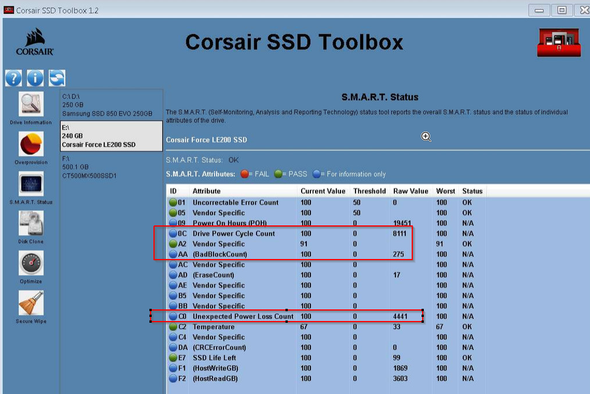Viewport: 590px width, 394px height.
Task: Minimize the Corsair SSD Toolbox window
Action: click(539, 10)
